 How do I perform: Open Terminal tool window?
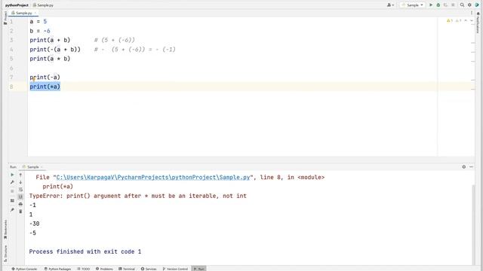click(127, 269)
